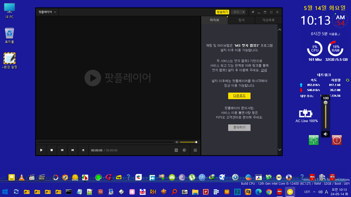Open 7-Zip from the taskbar
Viewport: 351px width, 197px height.
coord(184,192)
